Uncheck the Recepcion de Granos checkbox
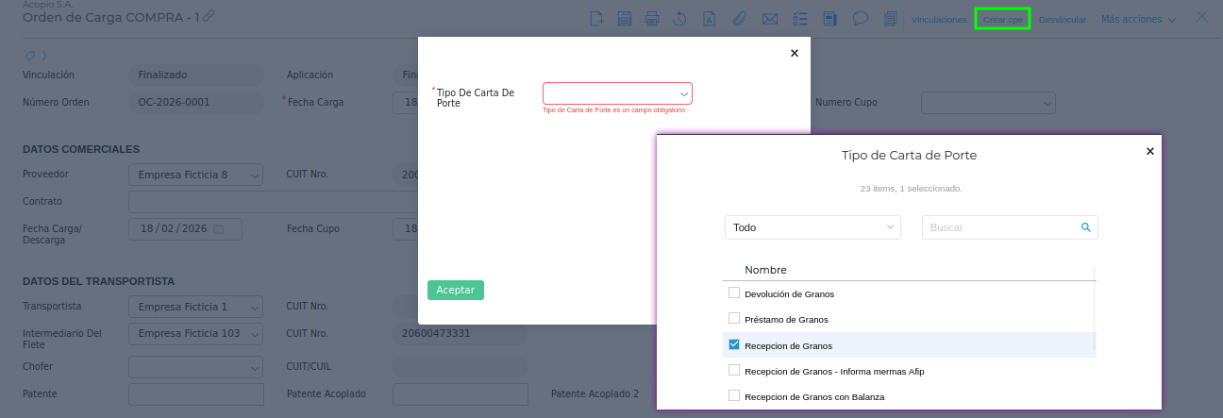 pyautogui.click(x=734, y=344)
